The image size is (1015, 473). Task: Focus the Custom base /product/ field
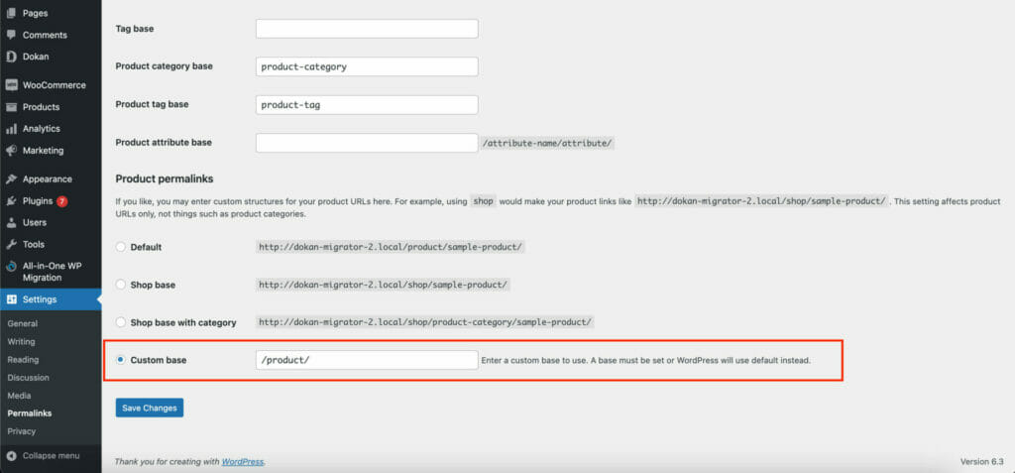367,360
